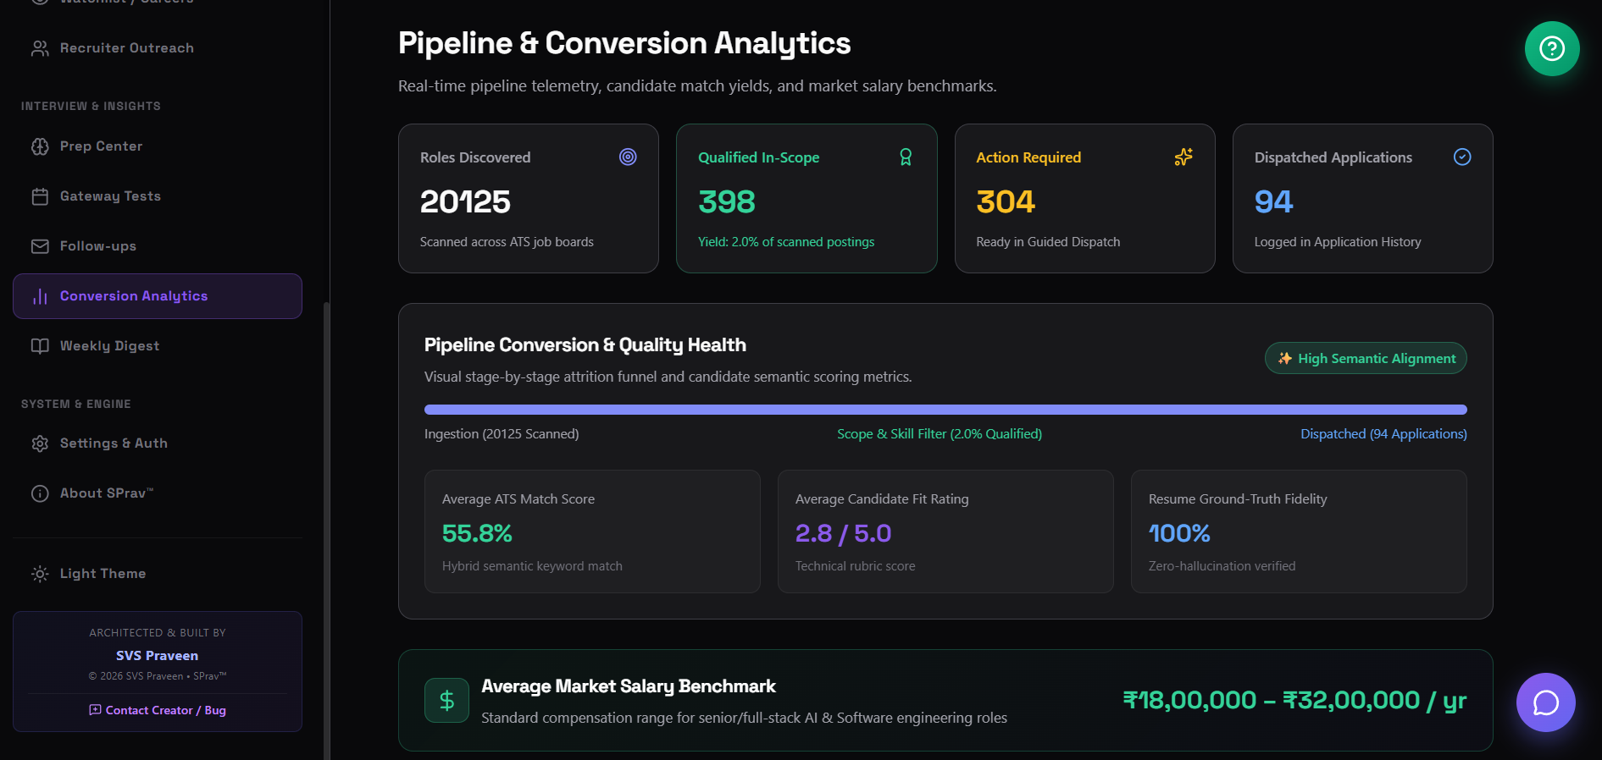
Task: Click 'Ready in Guided Dispatch' text
Action: (1048, 242)
